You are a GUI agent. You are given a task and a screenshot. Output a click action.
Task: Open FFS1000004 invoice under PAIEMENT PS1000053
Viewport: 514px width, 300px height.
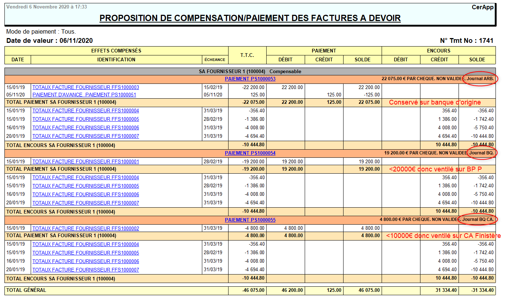point(86,111)
